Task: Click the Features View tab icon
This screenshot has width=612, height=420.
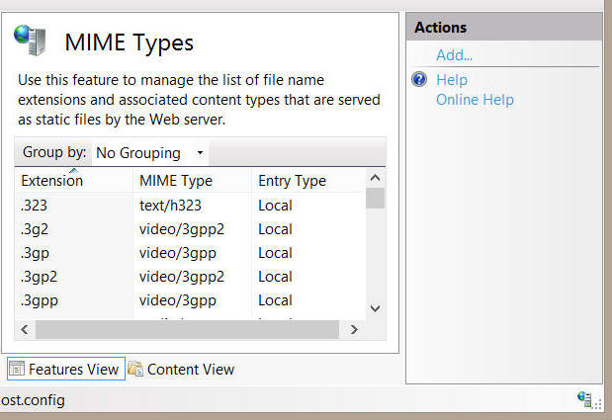Action: (17, 370)
